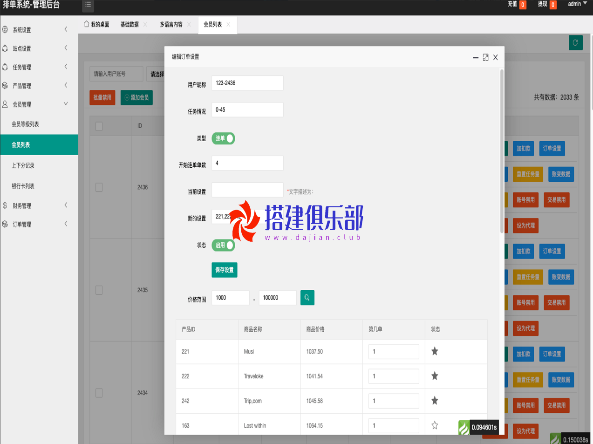The width and height of the screenshot is (593, 444).
Task: Toggle the 启用 status switch
Action: [223, 245]
